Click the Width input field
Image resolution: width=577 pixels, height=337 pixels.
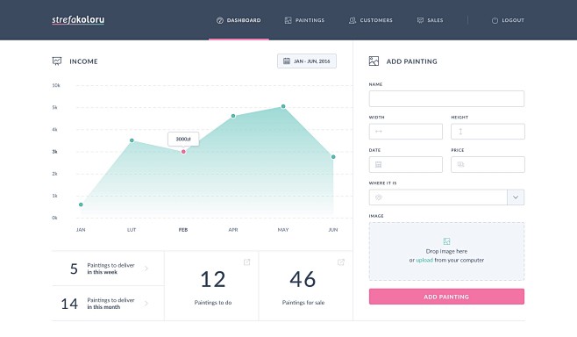pyautogui.click(x=406, y=132)
